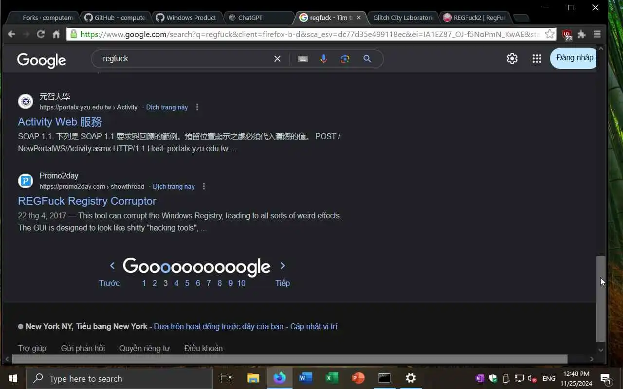
Task: Clear the Google search box with X
Action: click(277, 59)
